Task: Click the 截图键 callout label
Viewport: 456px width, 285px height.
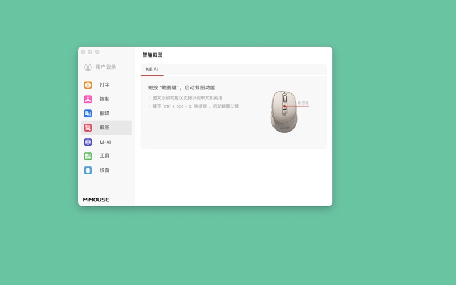Action: 303,103
